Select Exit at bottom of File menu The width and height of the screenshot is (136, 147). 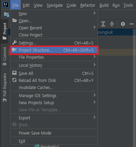coord(54,141)
